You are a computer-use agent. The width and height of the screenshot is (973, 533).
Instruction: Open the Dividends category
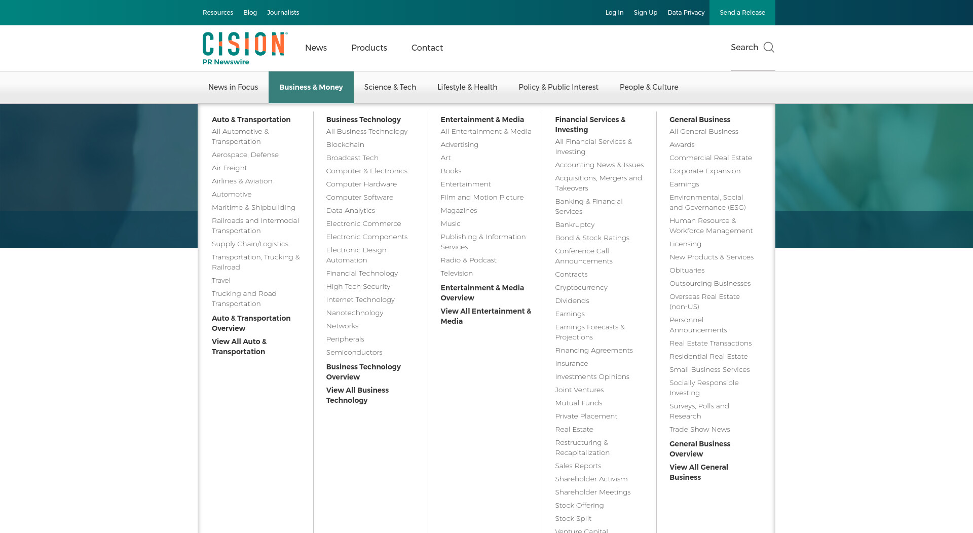(572, 301)
